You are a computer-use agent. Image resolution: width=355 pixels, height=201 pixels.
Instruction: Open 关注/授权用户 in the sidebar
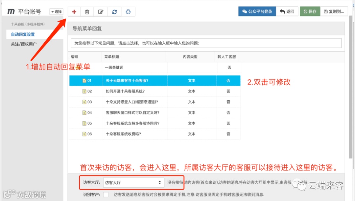(x=24, y=44)
